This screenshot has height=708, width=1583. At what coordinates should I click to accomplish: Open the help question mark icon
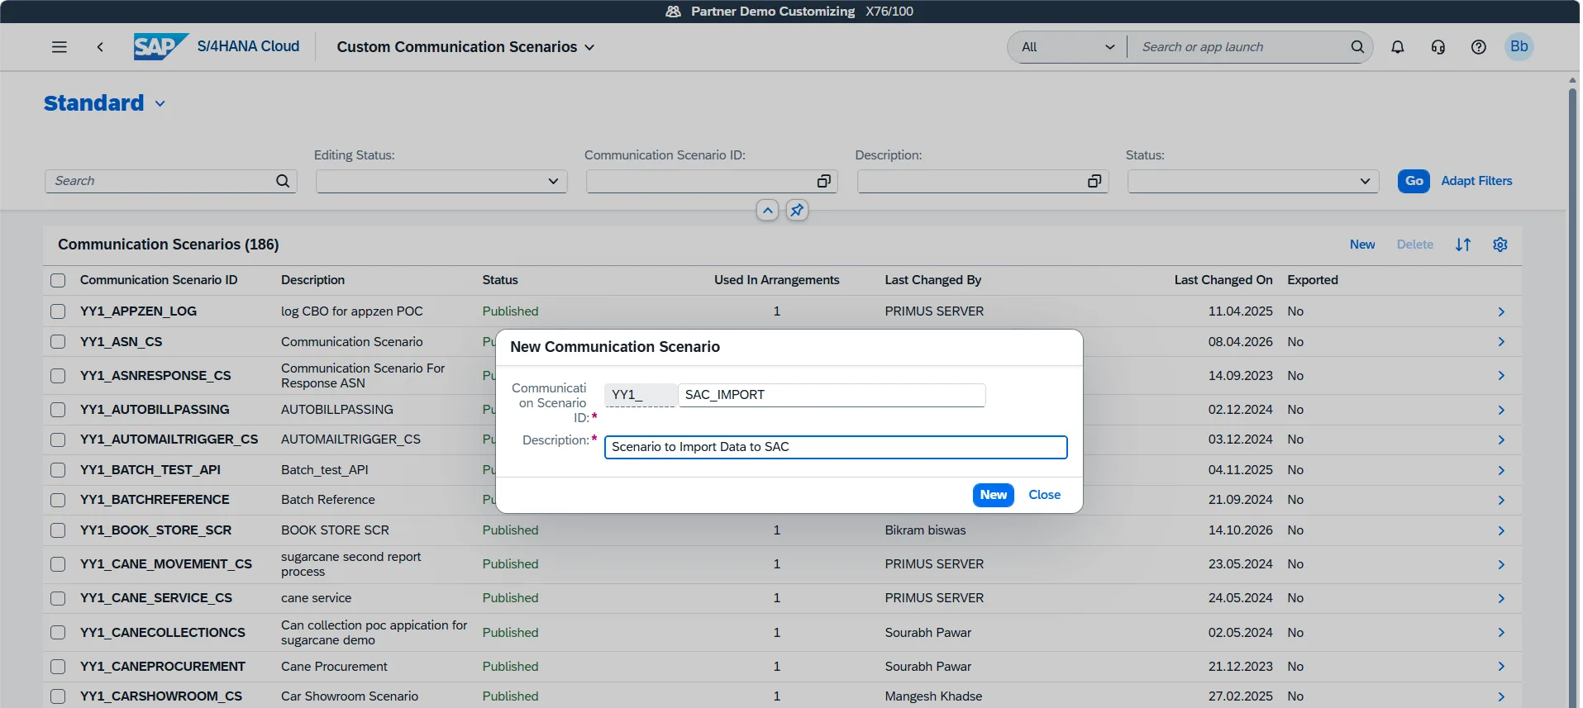(1479, 47)
